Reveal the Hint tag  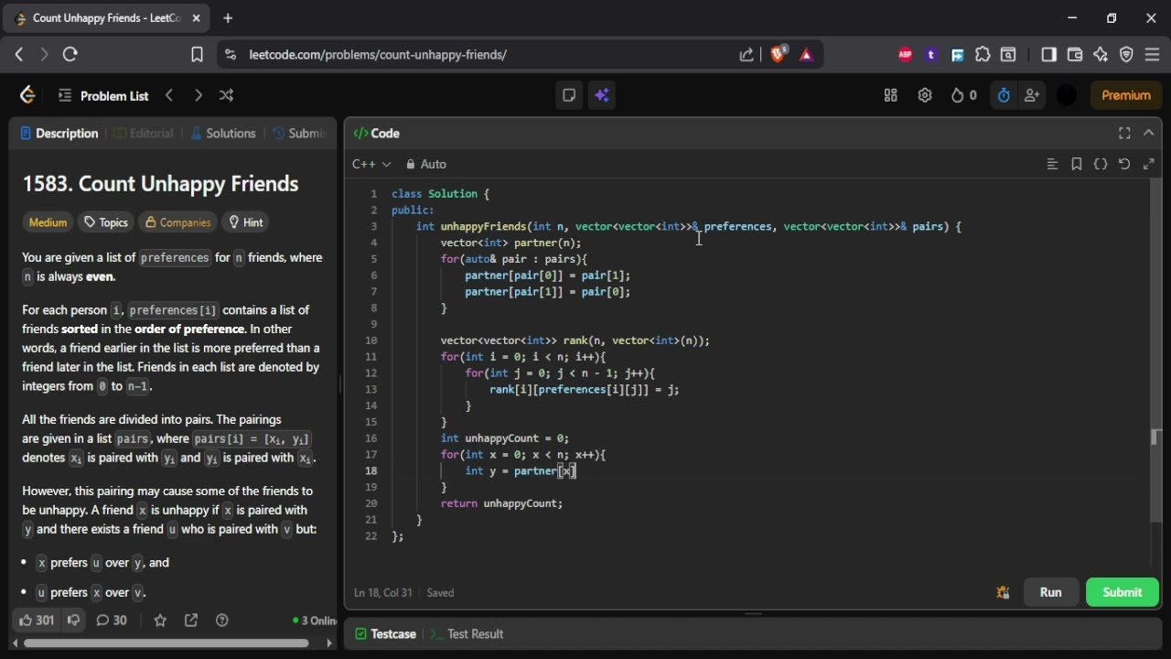(246, 222)
